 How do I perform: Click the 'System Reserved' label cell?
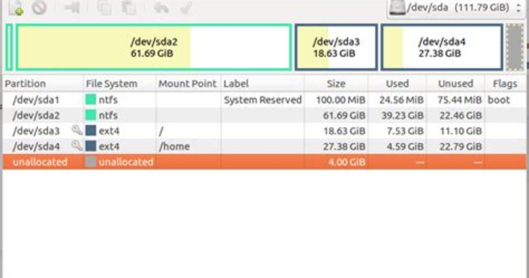(x=262, y=100)
